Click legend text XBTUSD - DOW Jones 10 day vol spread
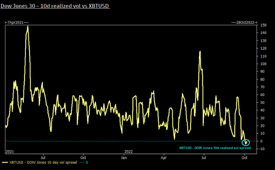This screenshot has width=275, height=170. point(43,163)
